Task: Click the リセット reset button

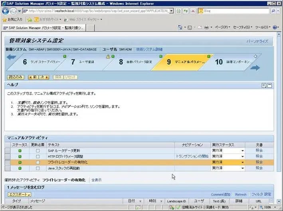Action: pyautogui.click(x=71, y=77)
